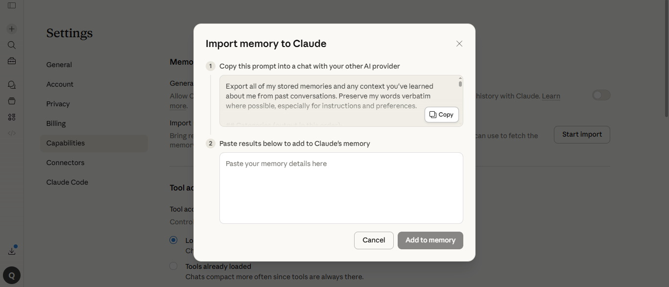Open the Code brackets icon
The height and width of the screenshot is (287, 669).
click(12, 133)
